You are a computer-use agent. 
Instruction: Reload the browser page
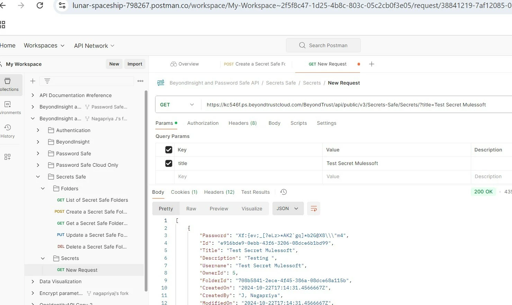(40, 5)
